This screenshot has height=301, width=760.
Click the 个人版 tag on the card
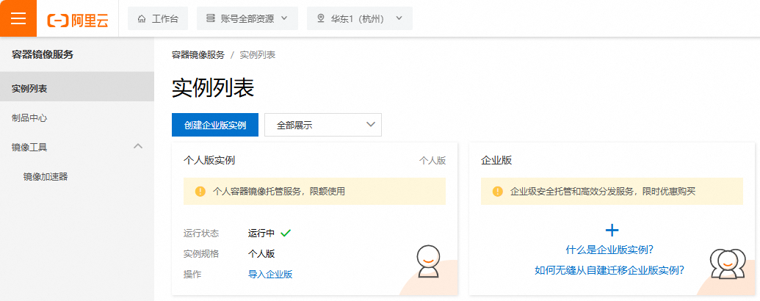pyautogui.click(x=433, y=161)
